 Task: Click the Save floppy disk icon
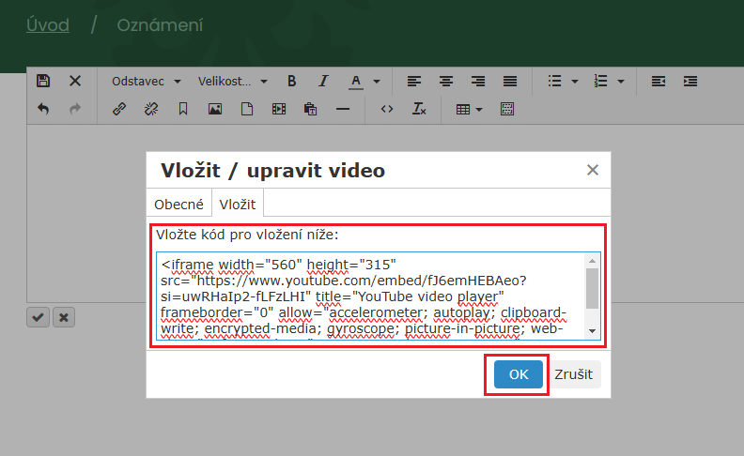tap(43, 82)
